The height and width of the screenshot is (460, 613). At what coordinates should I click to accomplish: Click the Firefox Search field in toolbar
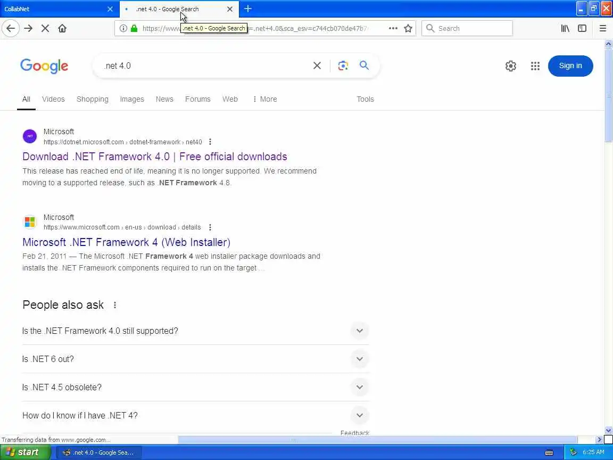pyautogui.click(x=467, y=28)
